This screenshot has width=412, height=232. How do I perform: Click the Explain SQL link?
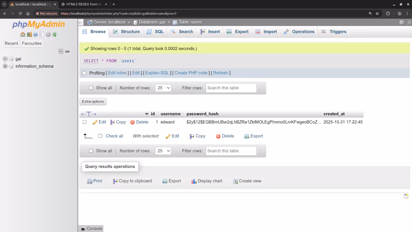point(157,73)
